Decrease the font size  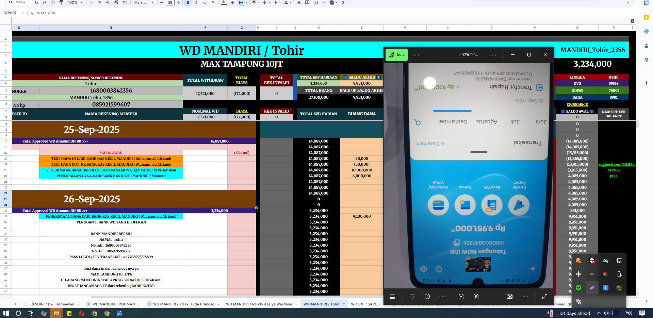pos(162,2)
